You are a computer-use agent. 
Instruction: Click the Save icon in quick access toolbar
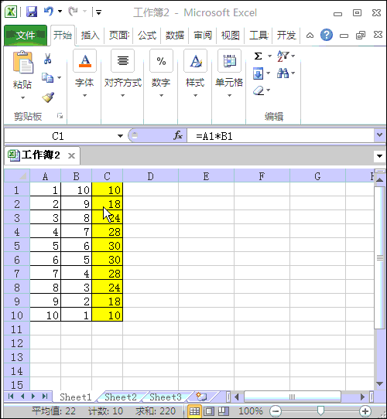pyautogui.click(x=32, y=12)
